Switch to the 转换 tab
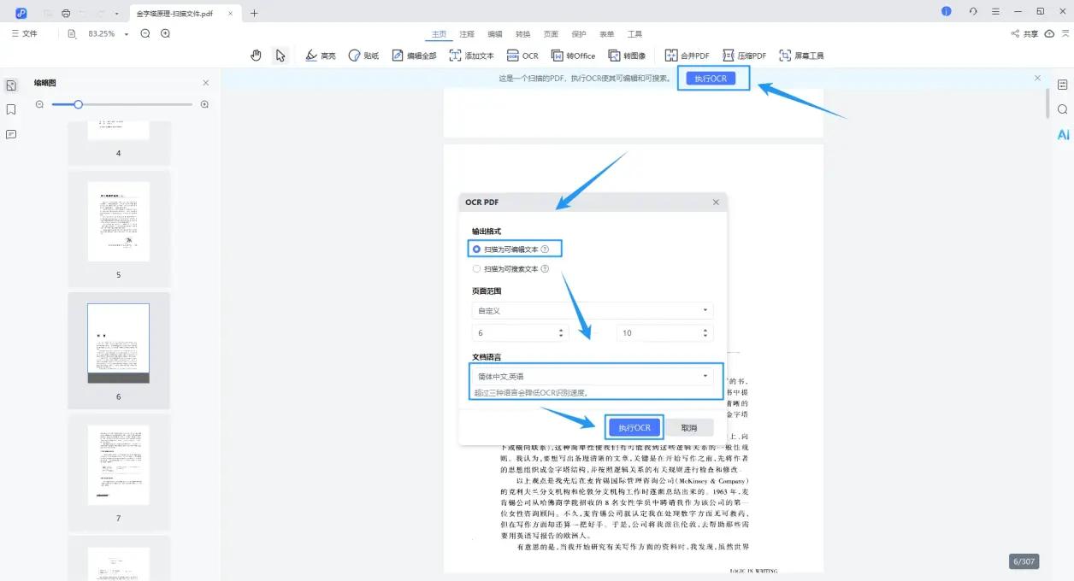This screenshot has width=1074, height=581. (x=522, y=34)
